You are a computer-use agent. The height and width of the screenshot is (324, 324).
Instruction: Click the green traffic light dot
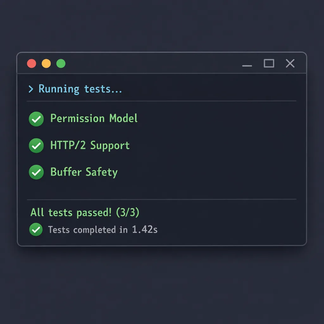(61, 63)
